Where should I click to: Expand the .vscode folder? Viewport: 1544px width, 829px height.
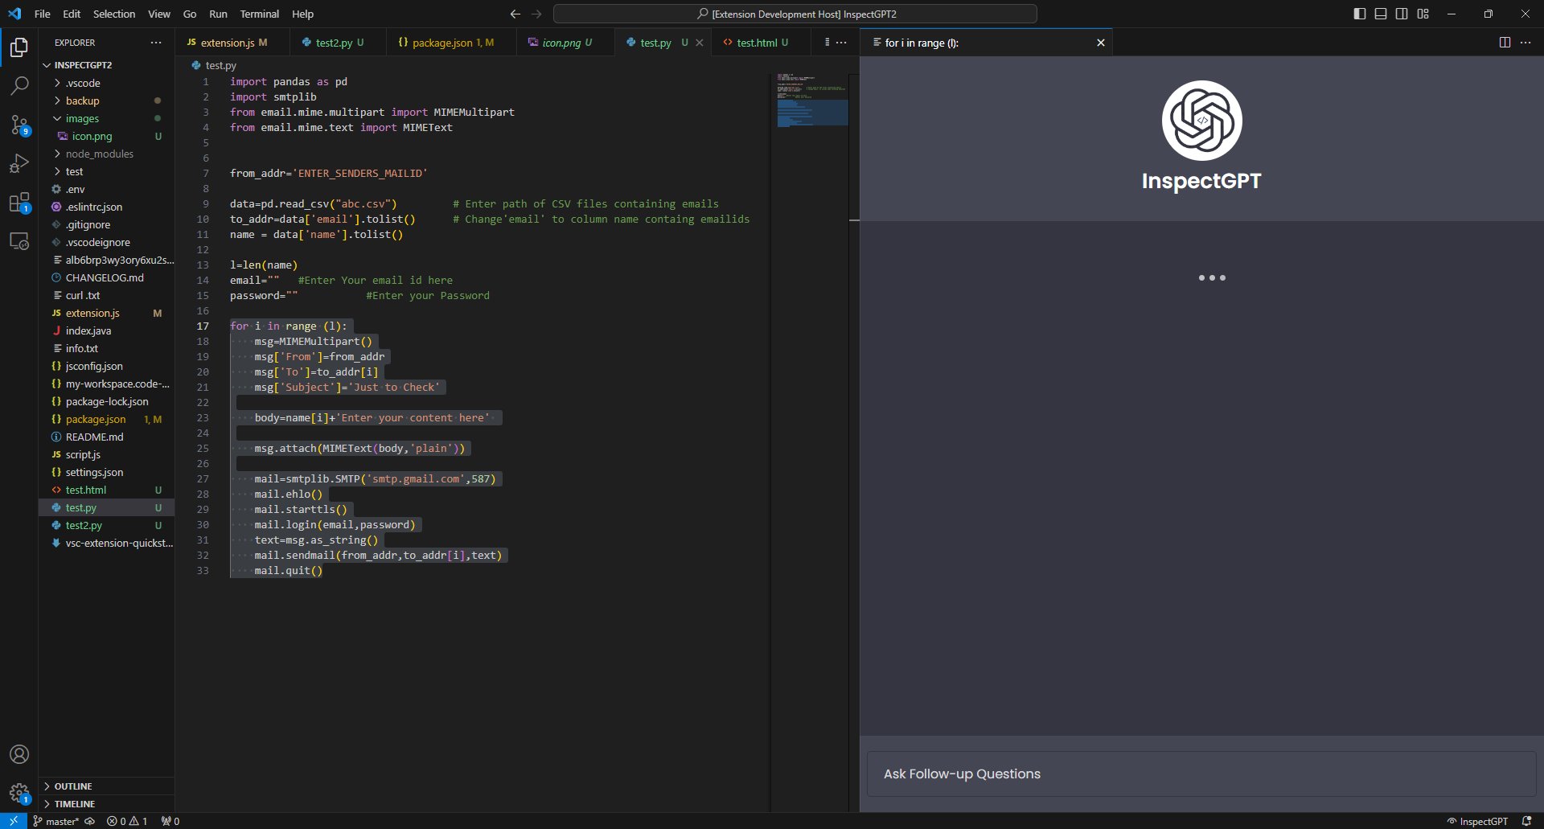pyautogui.click(x=108, y=83)
